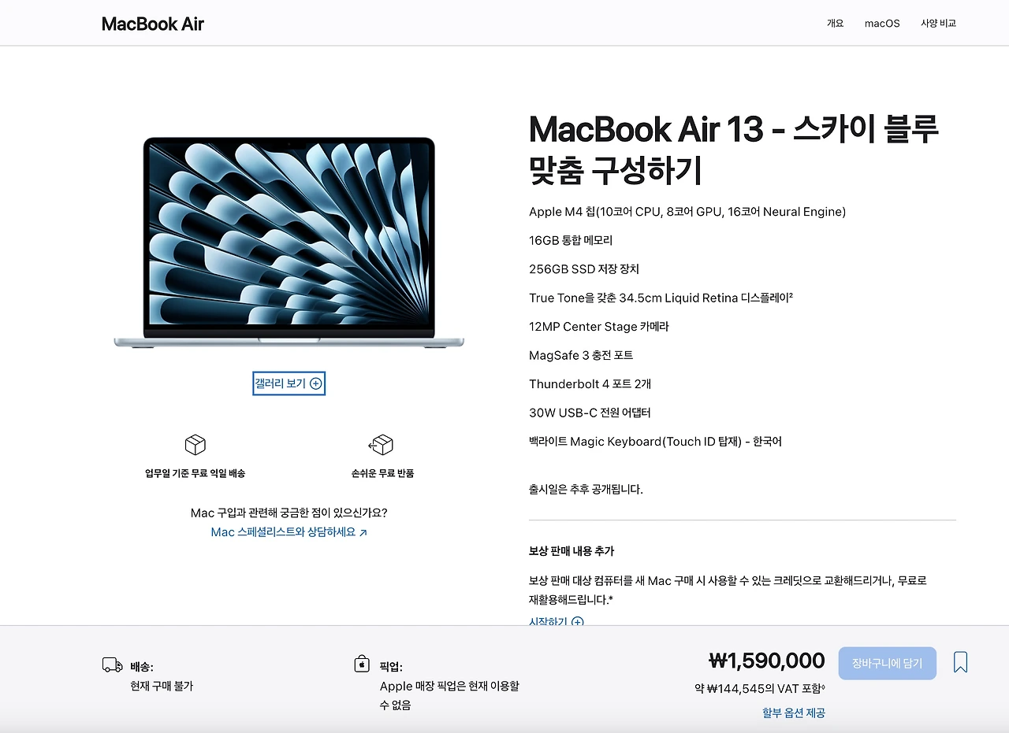The height and width of the screenshot is (733, 1009).
Task: Open the 할부 옵션 제공 link
Action: click(x=794, y=713)
